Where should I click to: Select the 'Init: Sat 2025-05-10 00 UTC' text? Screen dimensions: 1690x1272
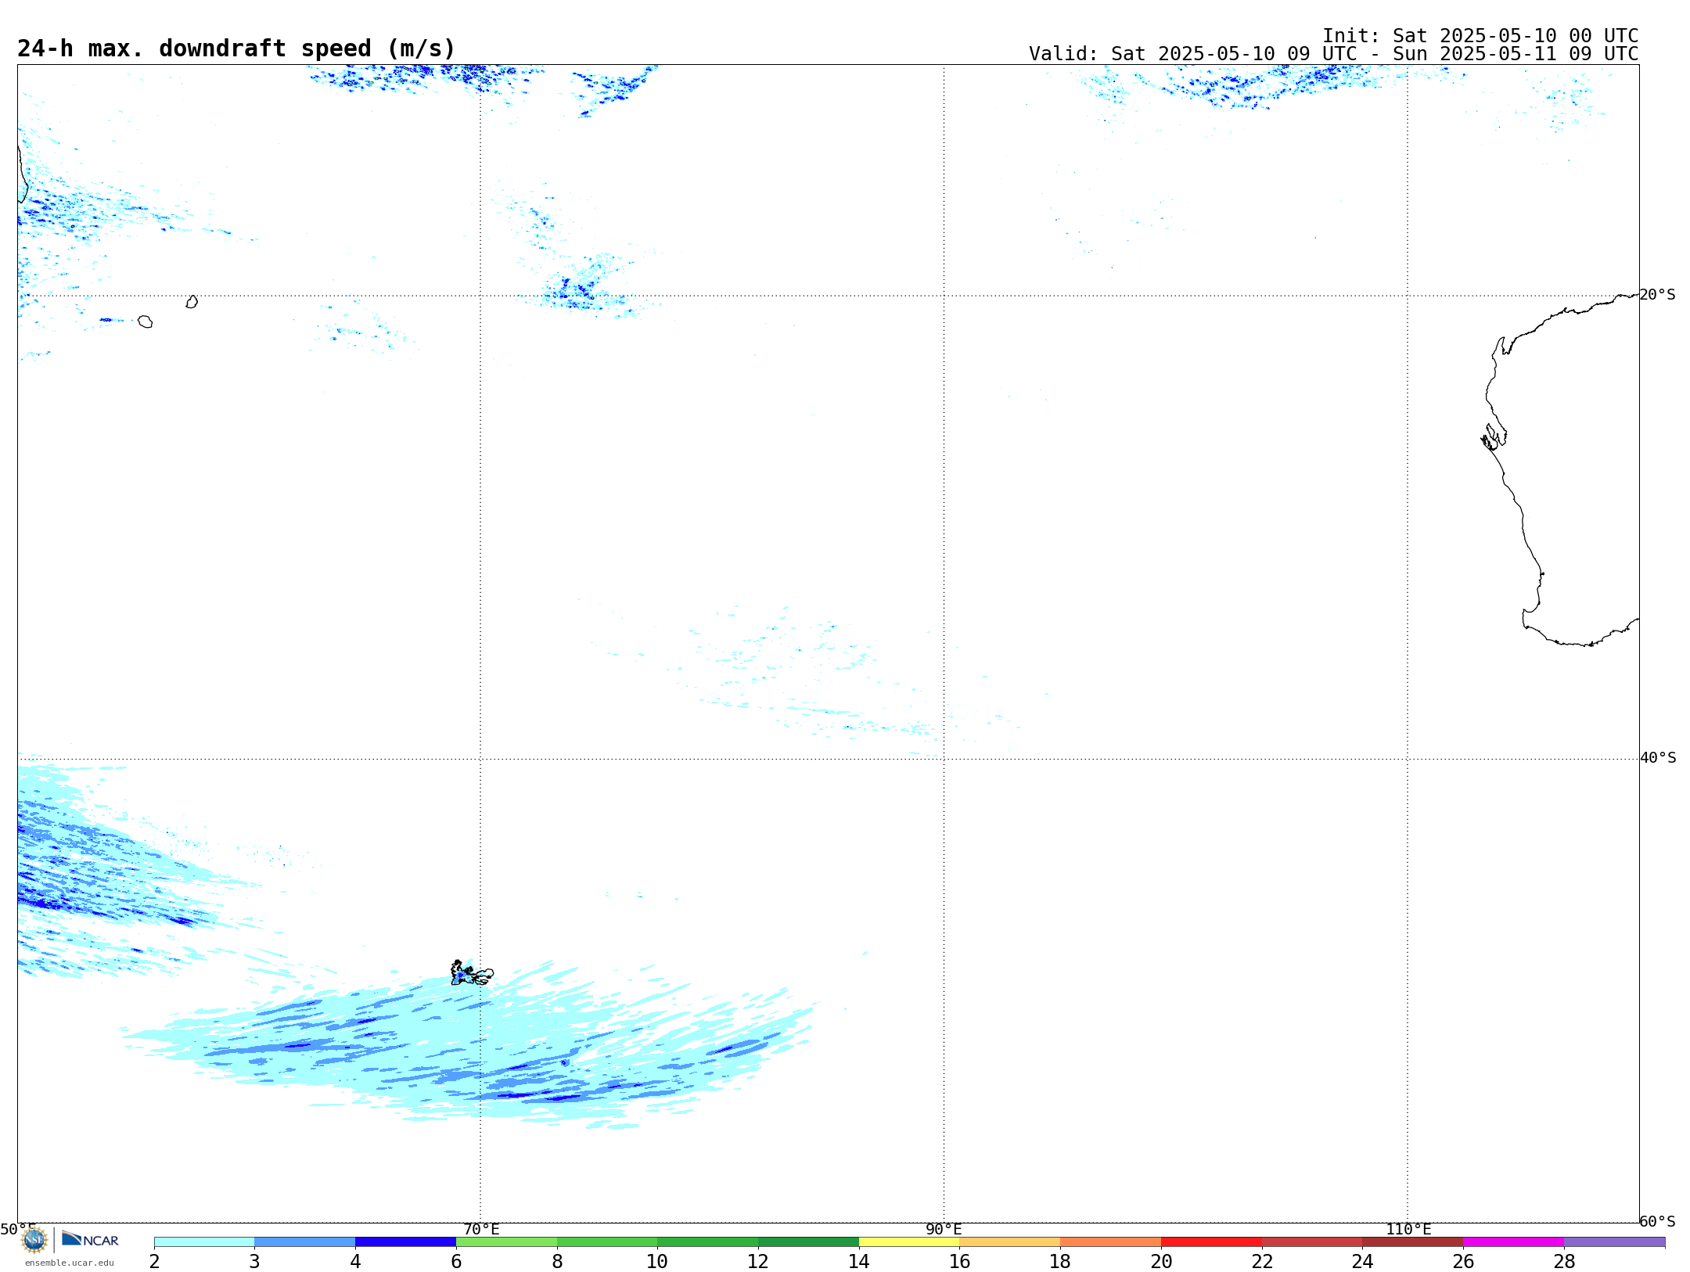point(1480,36)
